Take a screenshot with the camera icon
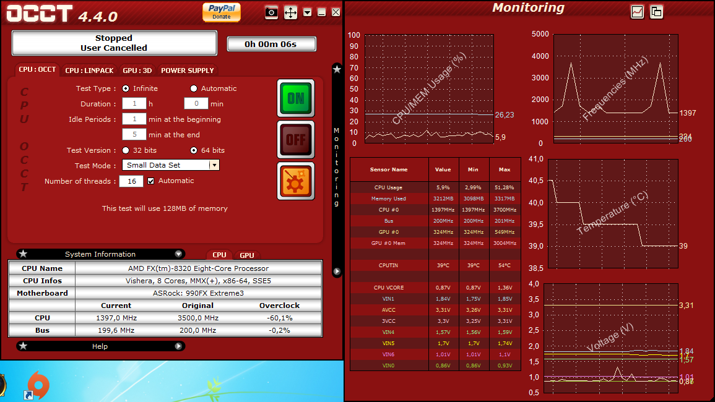Screen dimensions: 715x402 271,12
